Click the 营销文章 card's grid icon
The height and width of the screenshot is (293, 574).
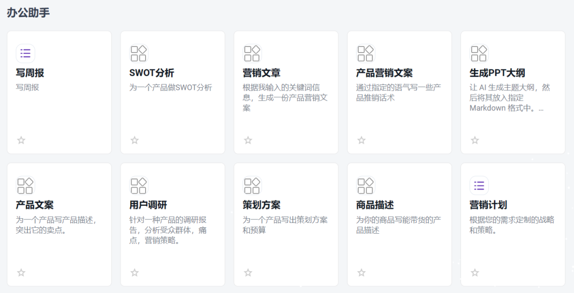click(252, 53)
